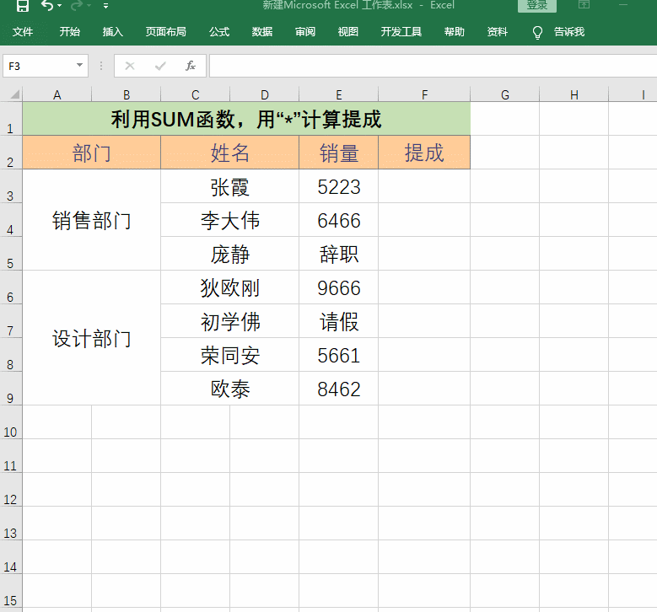Switch to the 开发工具 ribbon tab
Viewport: 657px width, 612px height.
click(401, 32)
